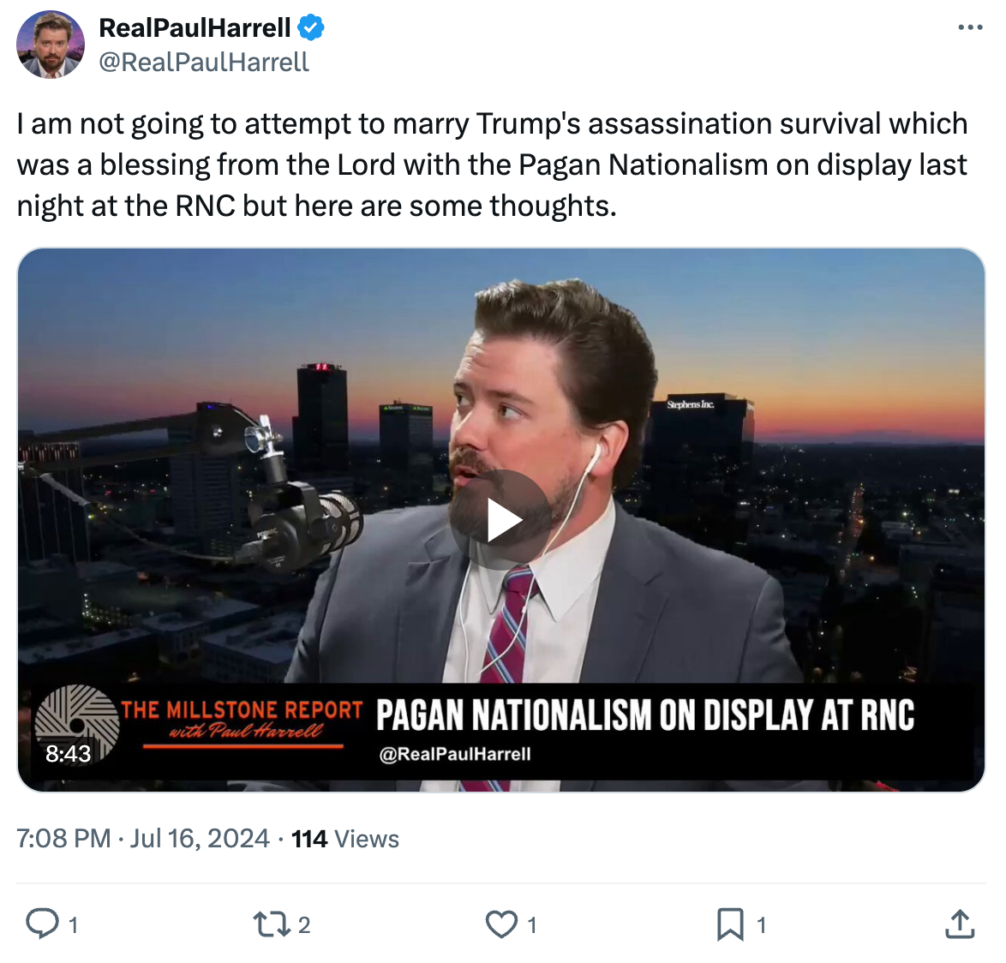This screenshot has height=963, width=1006.
Task: Click the blue verified badge next to RealPaulHarrell
Action: click(308, 27)
